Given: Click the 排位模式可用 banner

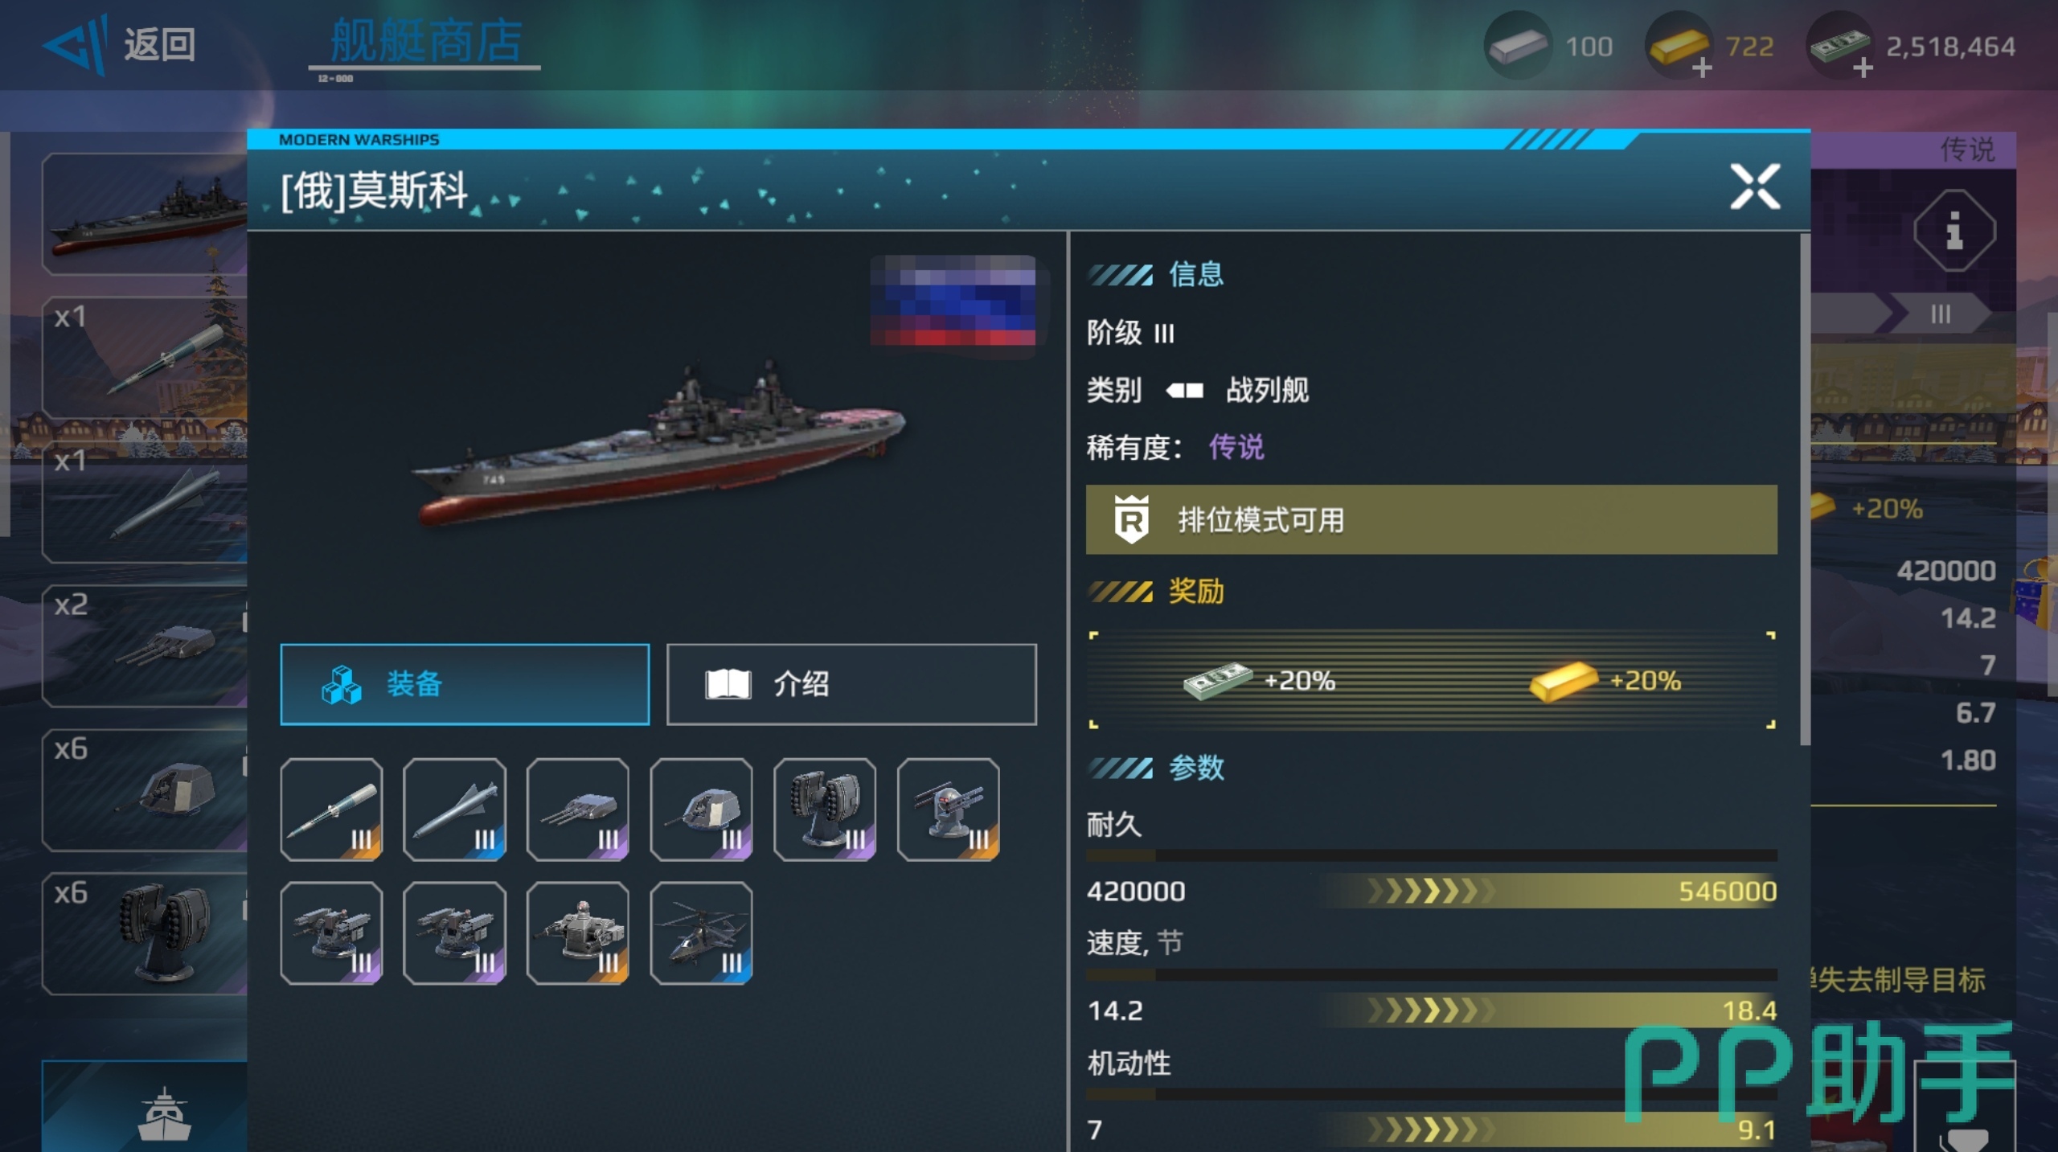Looking at the screenshot, I should point(1431,519).
